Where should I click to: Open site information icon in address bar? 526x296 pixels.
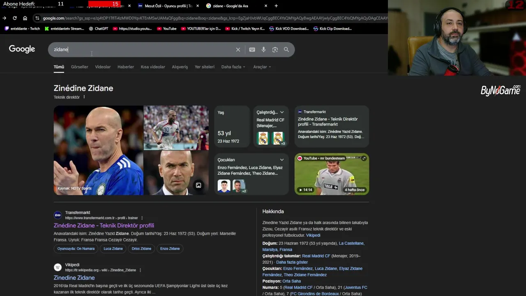click(x=37, y=18)
